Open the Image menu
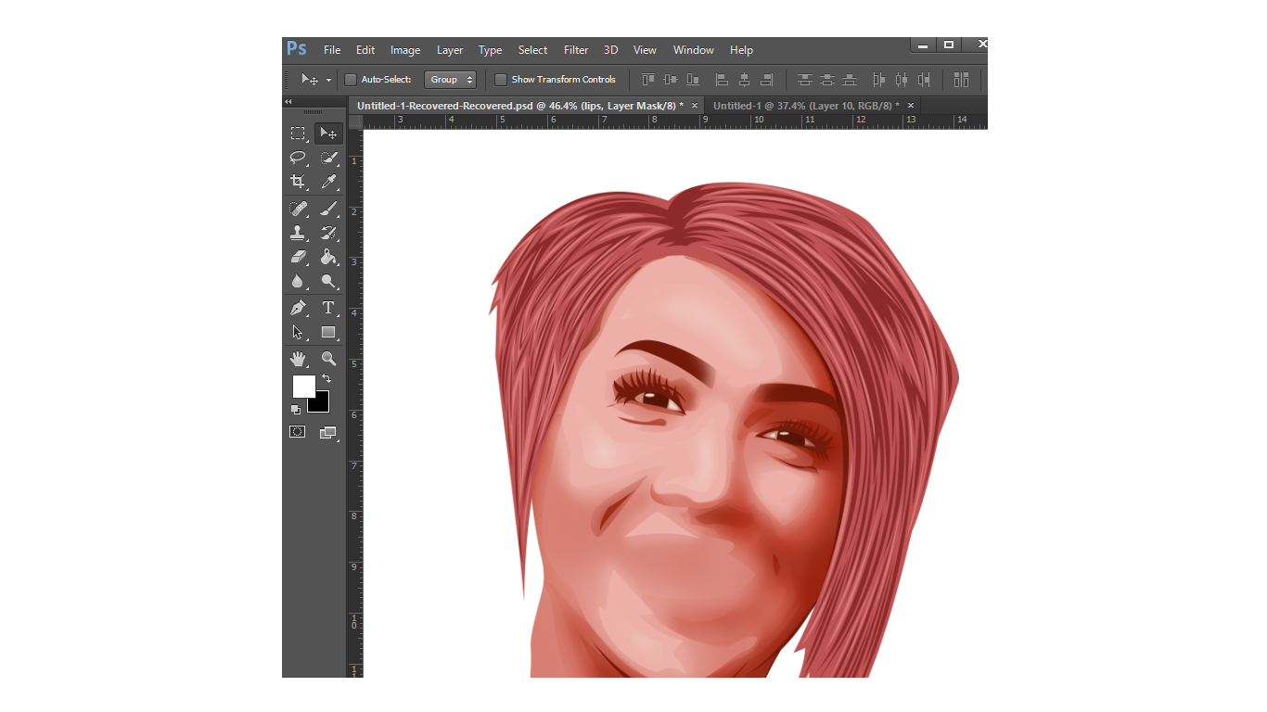 tap(405, 50)
